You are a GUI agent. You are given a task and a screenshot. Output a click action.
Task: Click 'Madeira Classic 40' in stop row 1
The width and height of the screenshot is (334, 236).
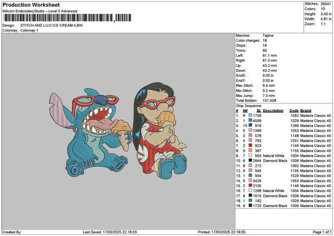point(316,116)
